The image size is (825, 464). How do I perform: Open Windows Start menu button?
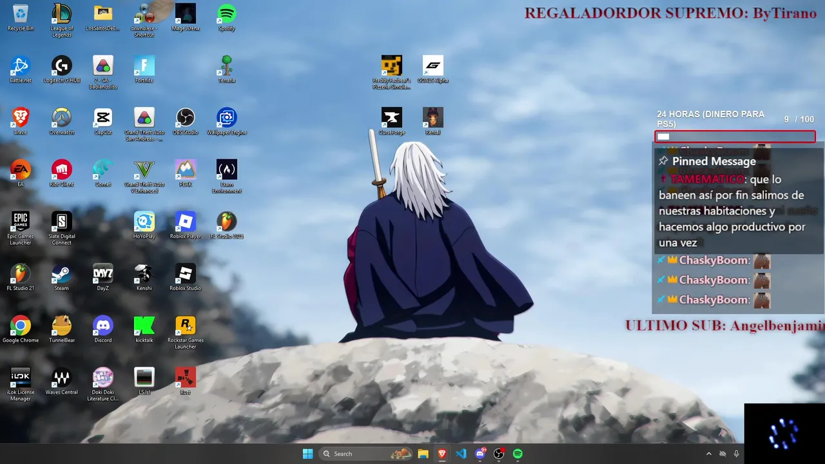coord(308,454)
